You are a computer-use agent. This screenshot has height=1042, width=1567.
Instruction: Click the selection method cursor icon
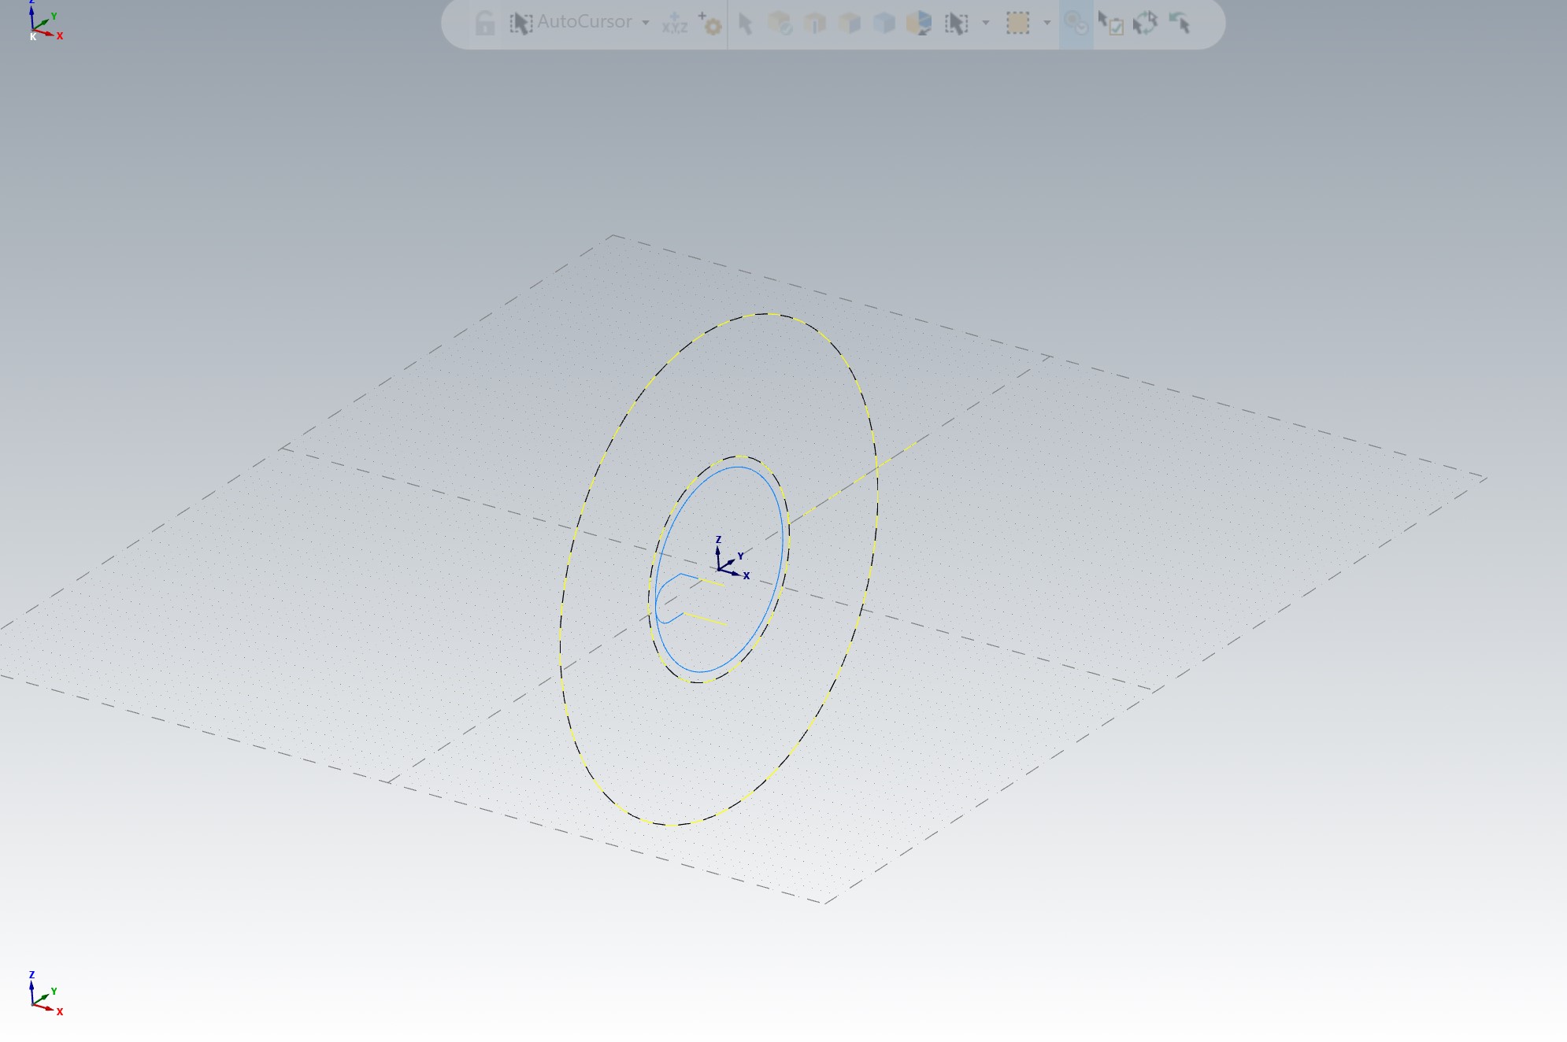tap(956, 23)
